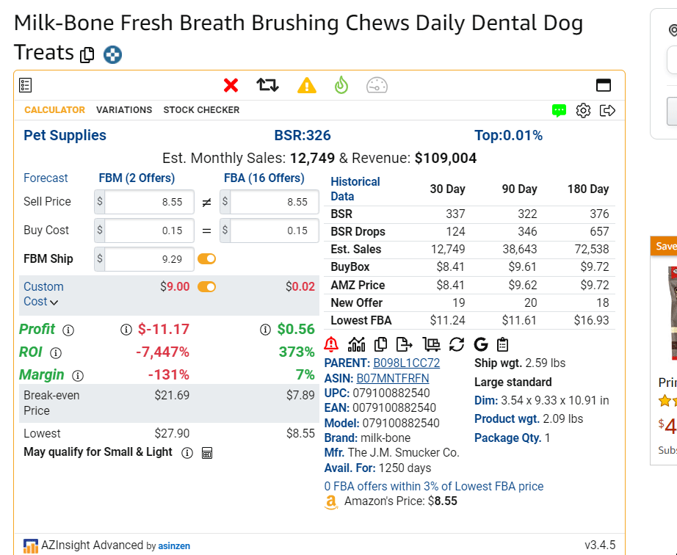Image resolution: width=677 pixels, height=555 pixels.
Task: Click the red alert bell icon
Action: click(331, 344)
